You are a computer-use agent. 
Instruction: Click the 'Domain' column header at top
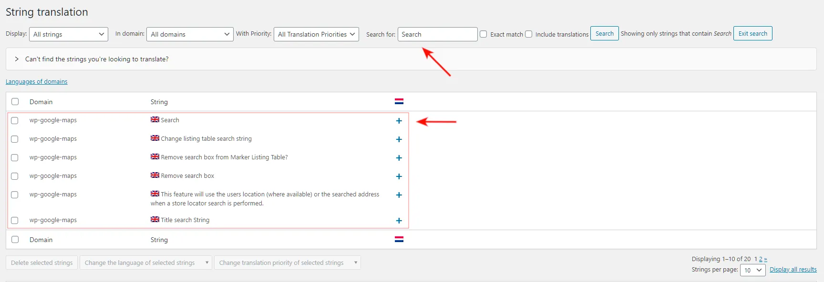pos(41,102)
